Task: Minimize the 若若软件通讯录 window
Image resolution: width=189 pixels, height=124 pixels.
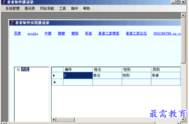Action: 173,2
